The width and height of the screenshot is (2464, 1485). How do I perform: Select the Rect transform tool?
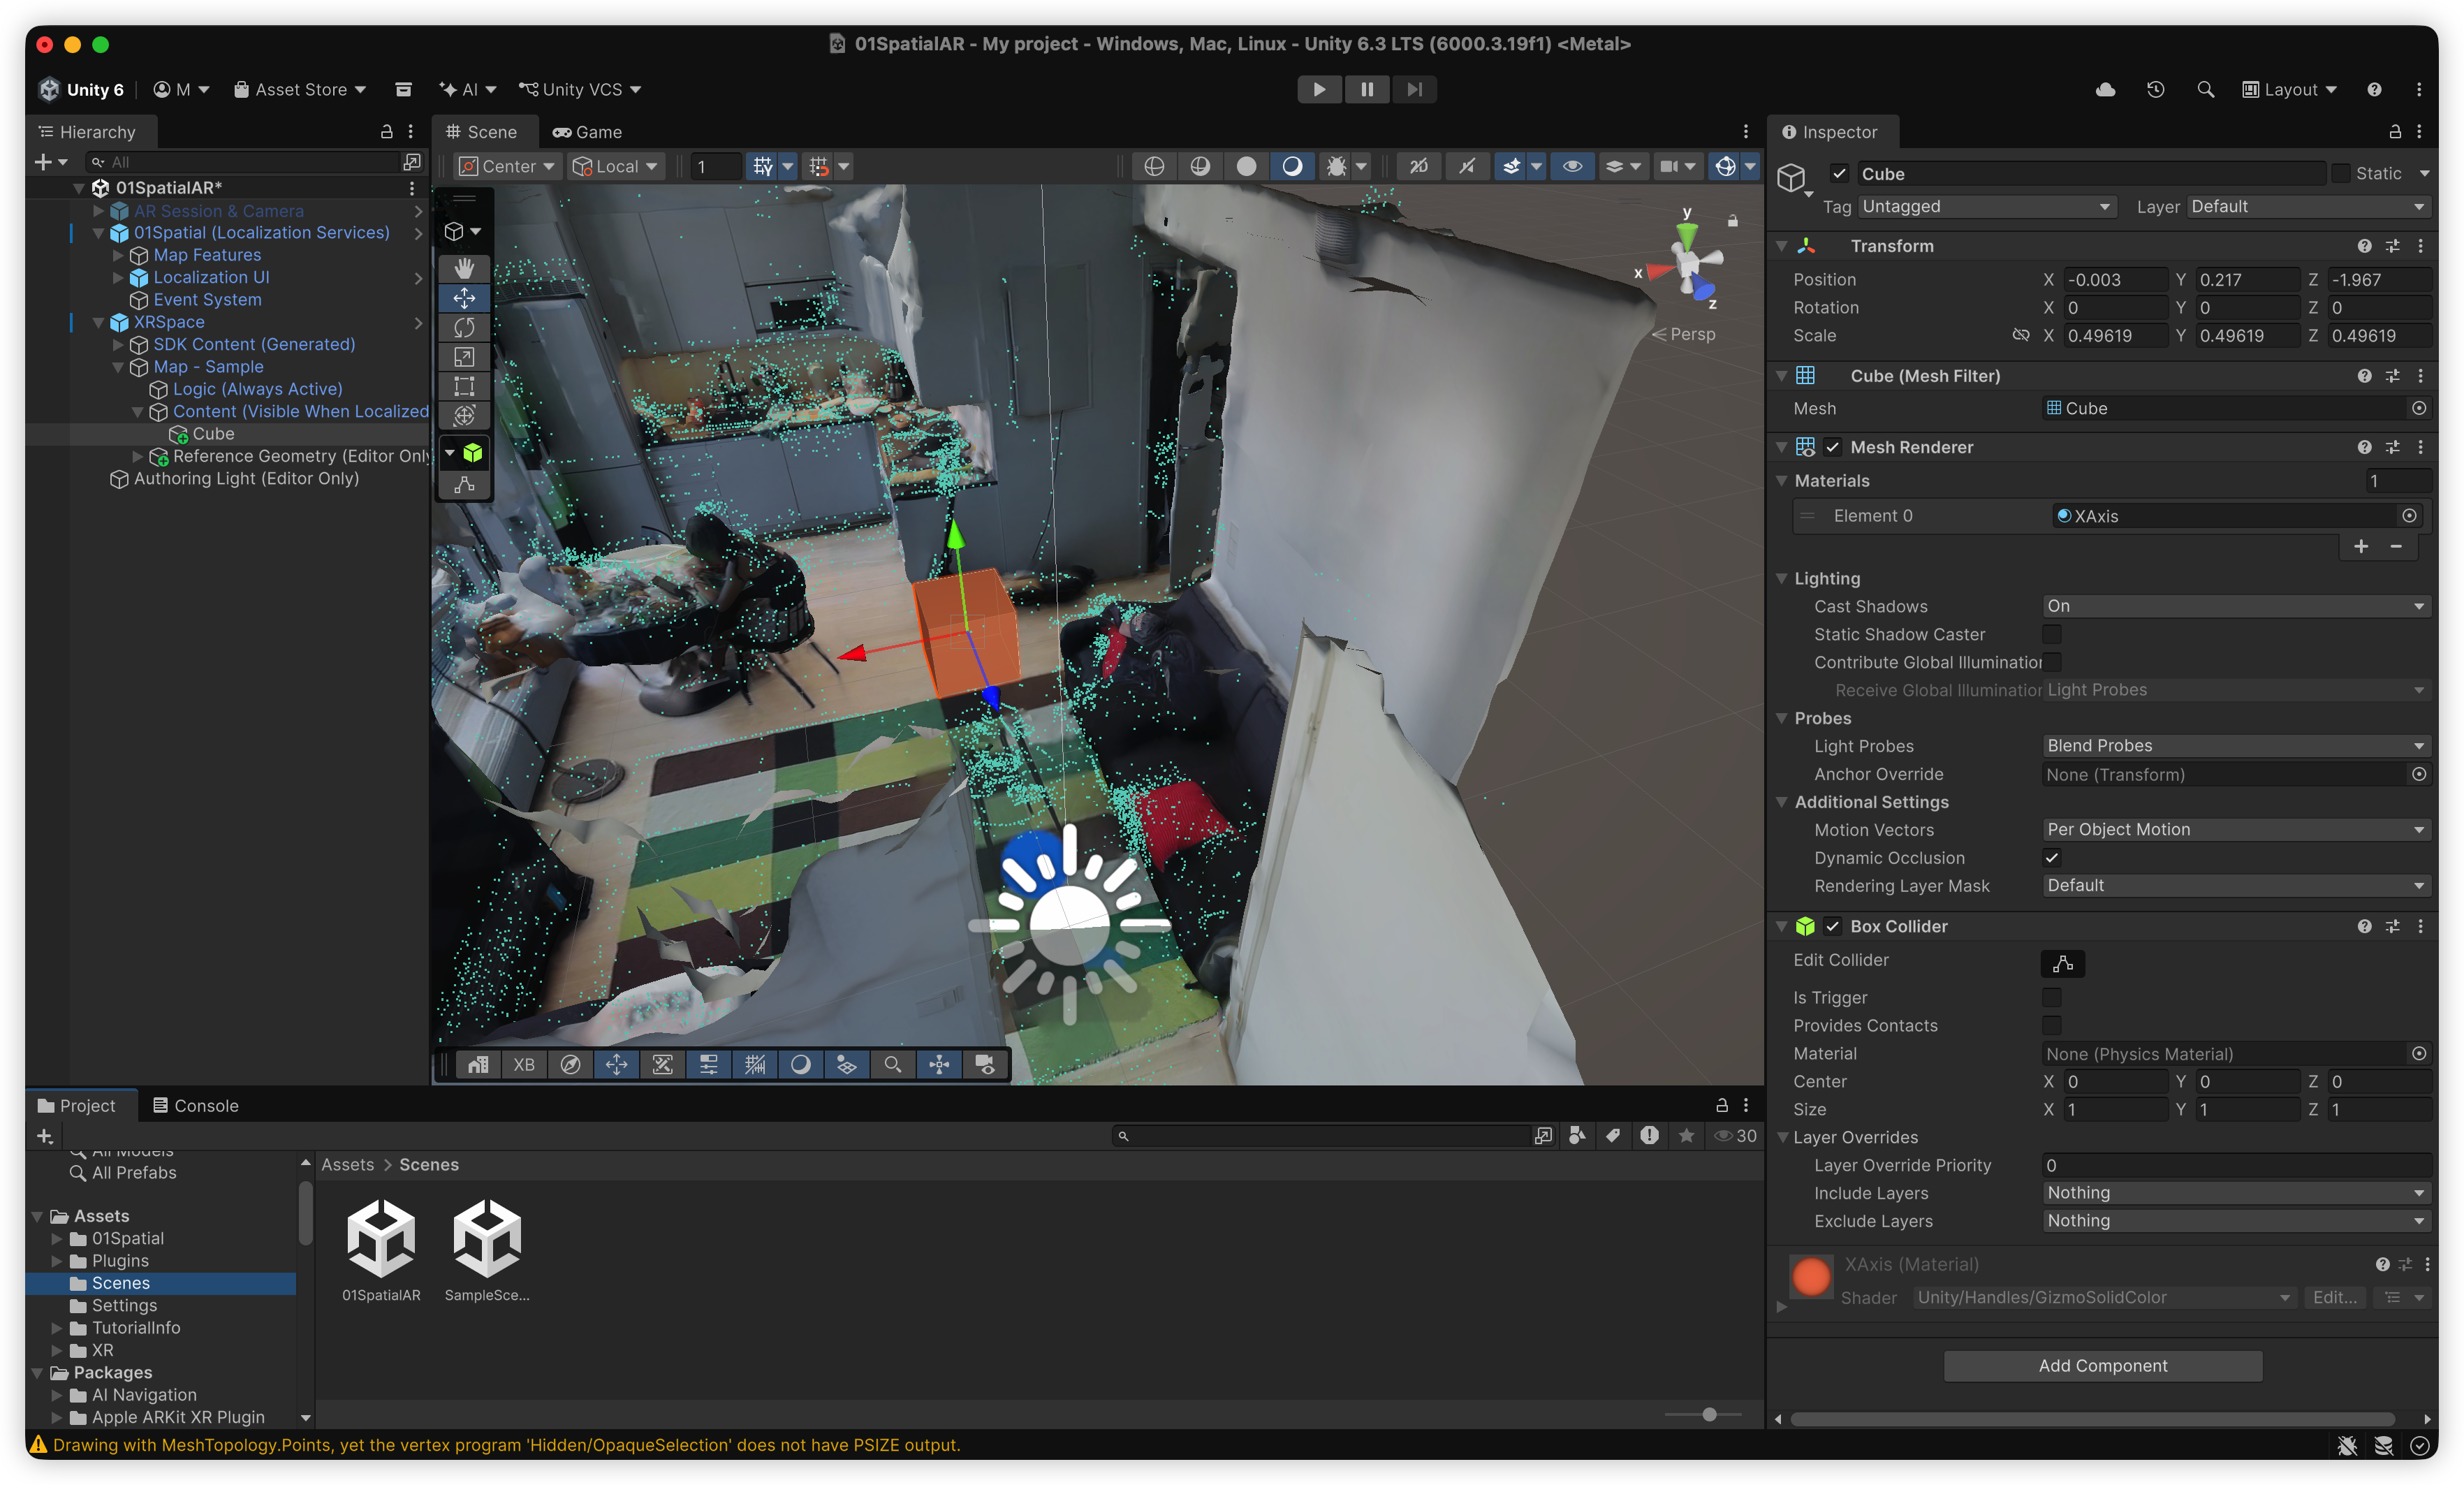tap(464, 386)
